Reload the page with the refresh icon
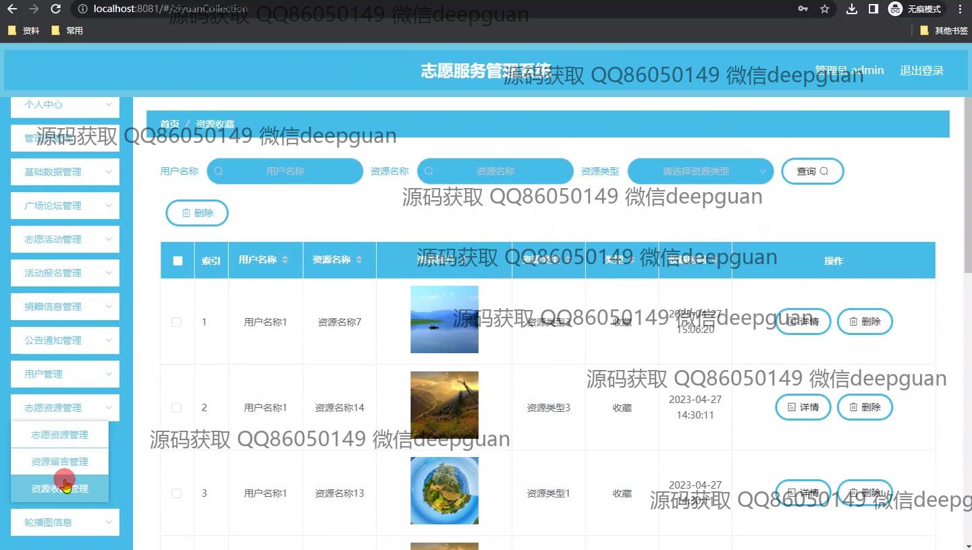 [56, 9]
